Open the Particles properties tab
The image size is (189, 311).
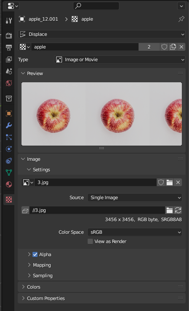coord(9,137)
